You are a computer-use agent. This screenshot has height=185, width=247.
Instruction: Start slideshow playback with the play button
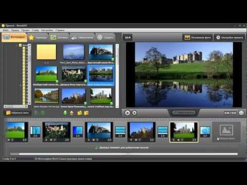click(127, 113)
